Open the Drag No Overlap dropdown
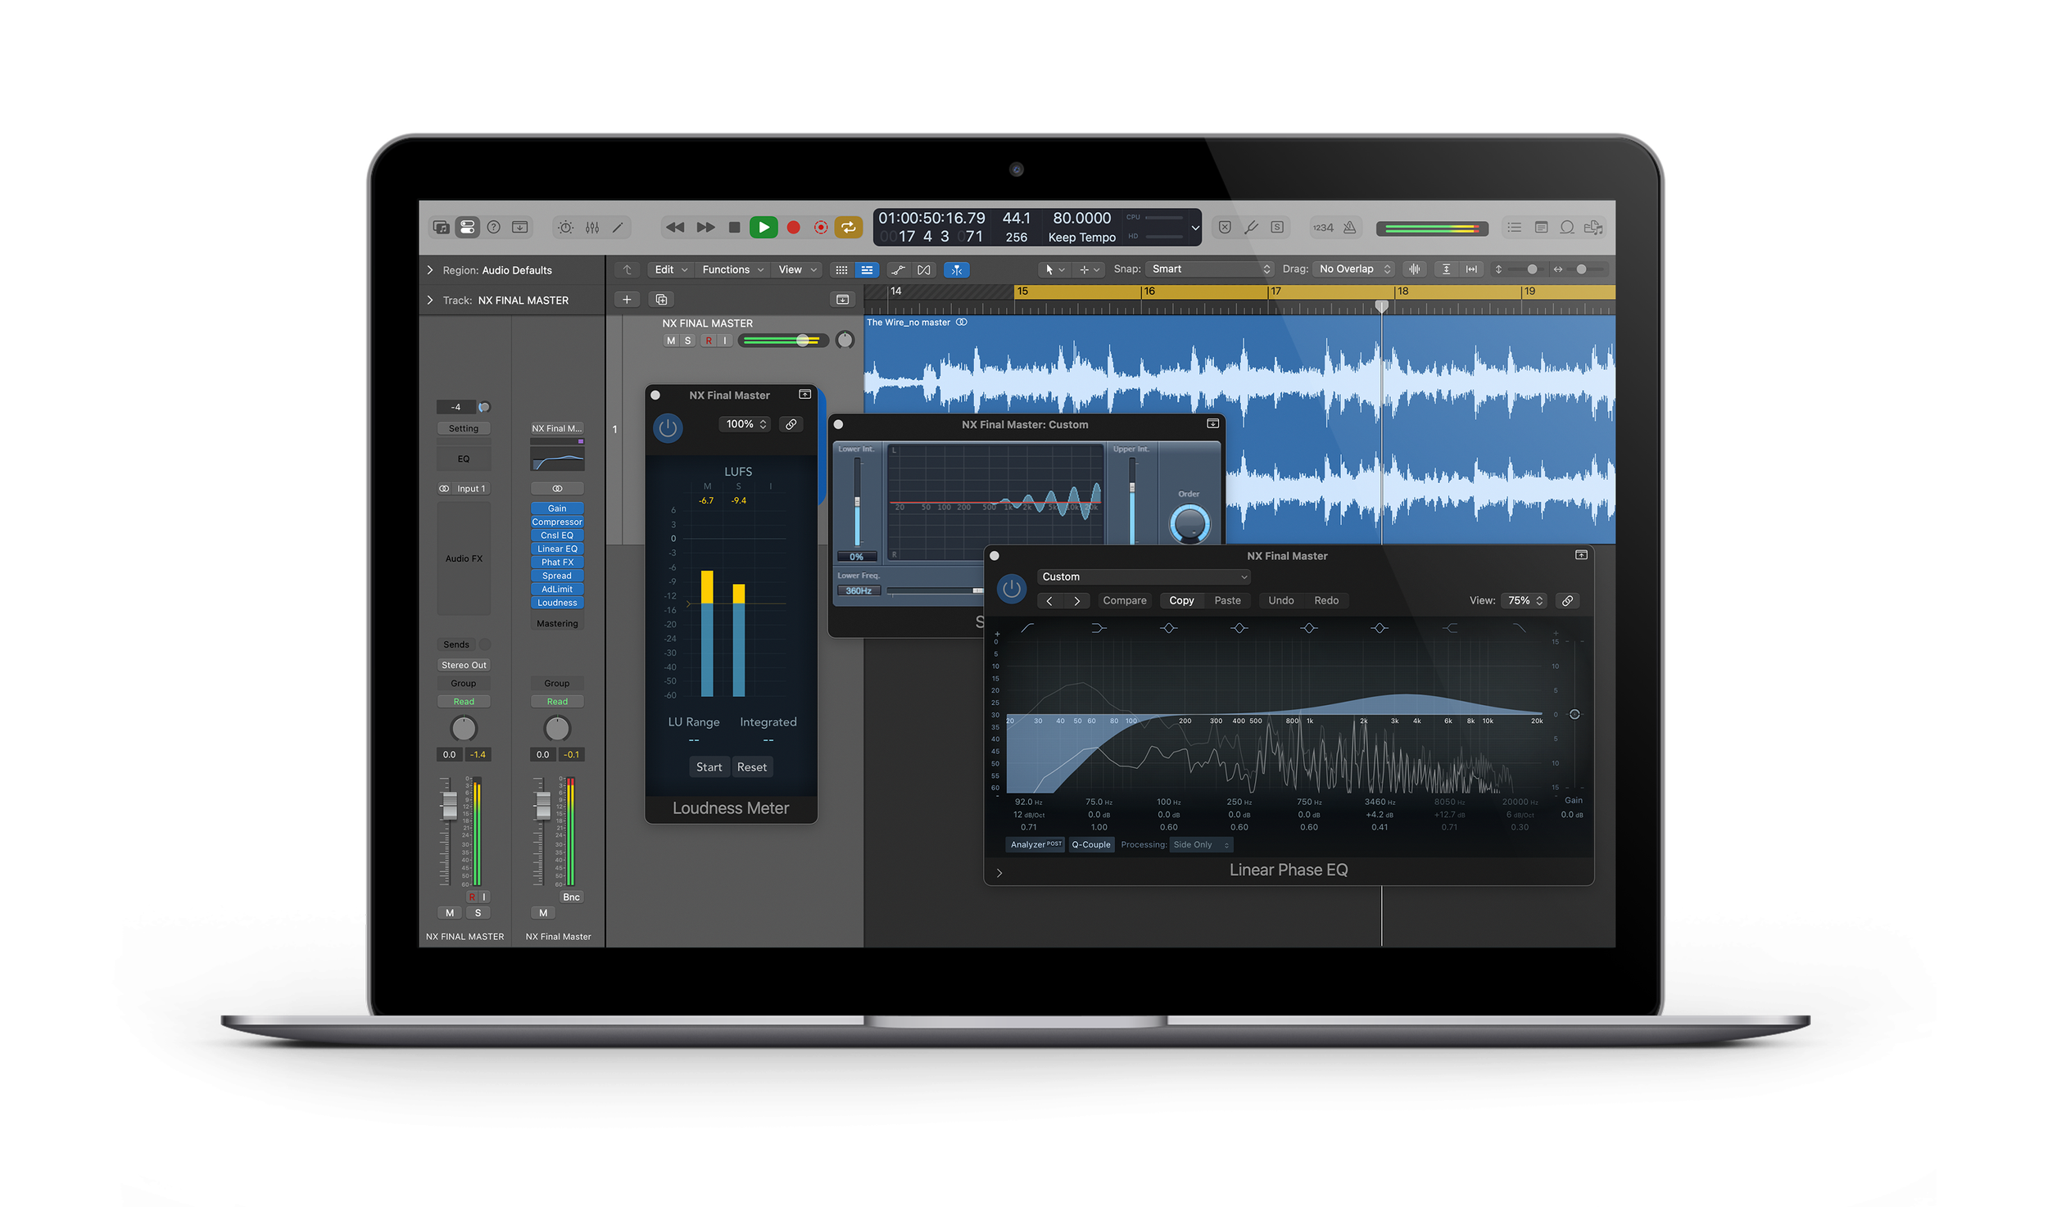The height and width of the screenshot is (1207, 2048). pos(1353,269)
